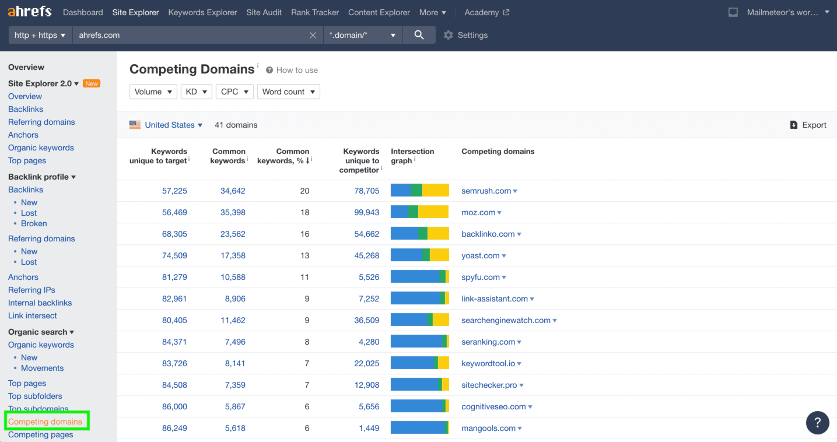Image resolution: width=837 pixels, height=442 pixels.
Task: Click the semrush.com intersection graph bar
Action: 420,190
